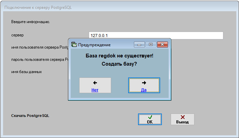
Task: Click the 'пароль пользователя сервера' label
Action: pos(40,59)
